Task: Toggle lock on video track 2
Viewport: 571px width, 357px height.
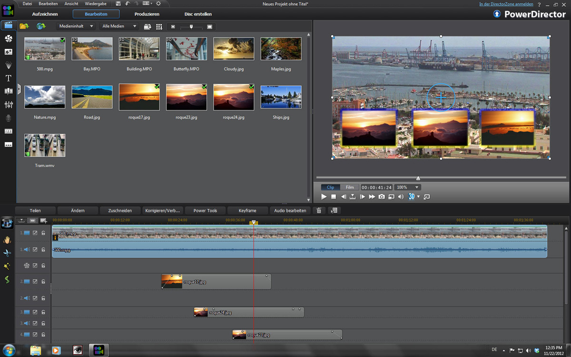Action: [43, 282]
